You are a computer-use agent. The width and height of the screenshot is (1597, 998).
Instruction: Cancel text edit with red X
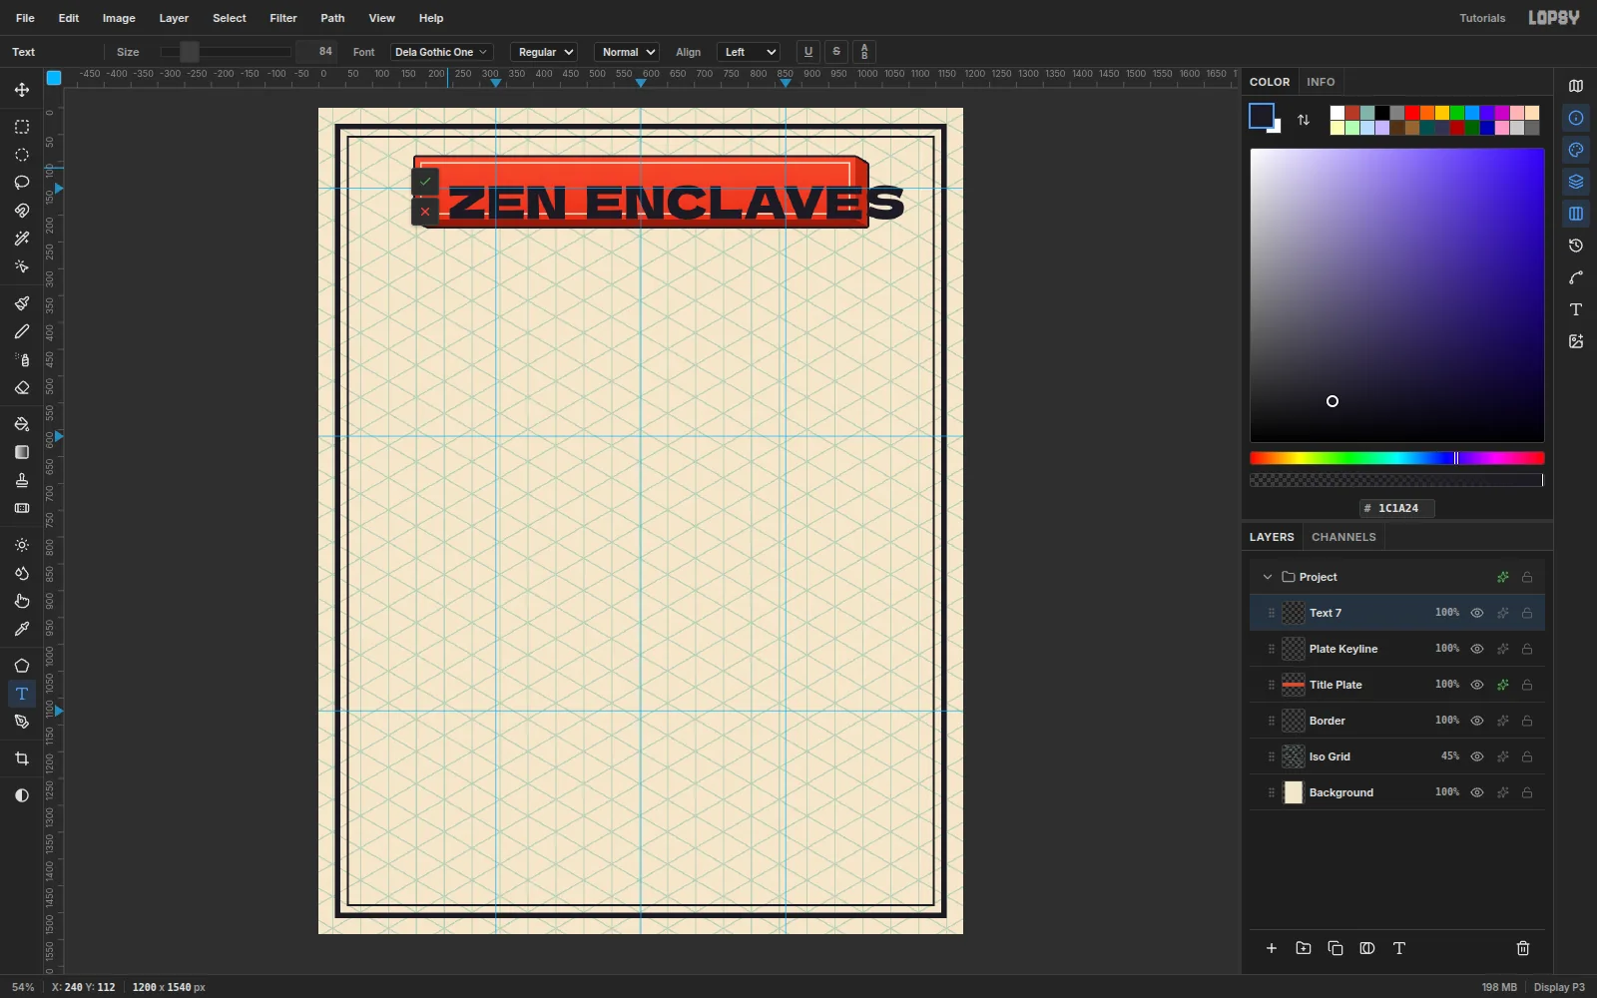point(425,212)
